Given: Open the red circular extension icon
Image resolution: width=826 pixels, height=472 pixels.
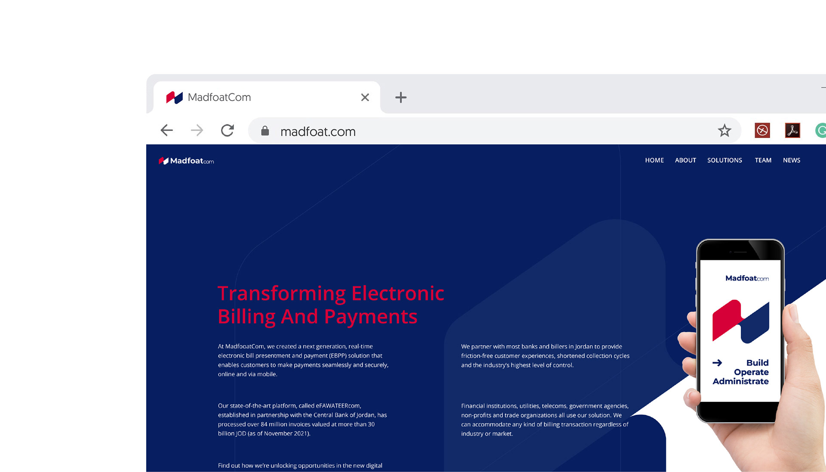Looking at the screenshot, I should pos(762,130).
